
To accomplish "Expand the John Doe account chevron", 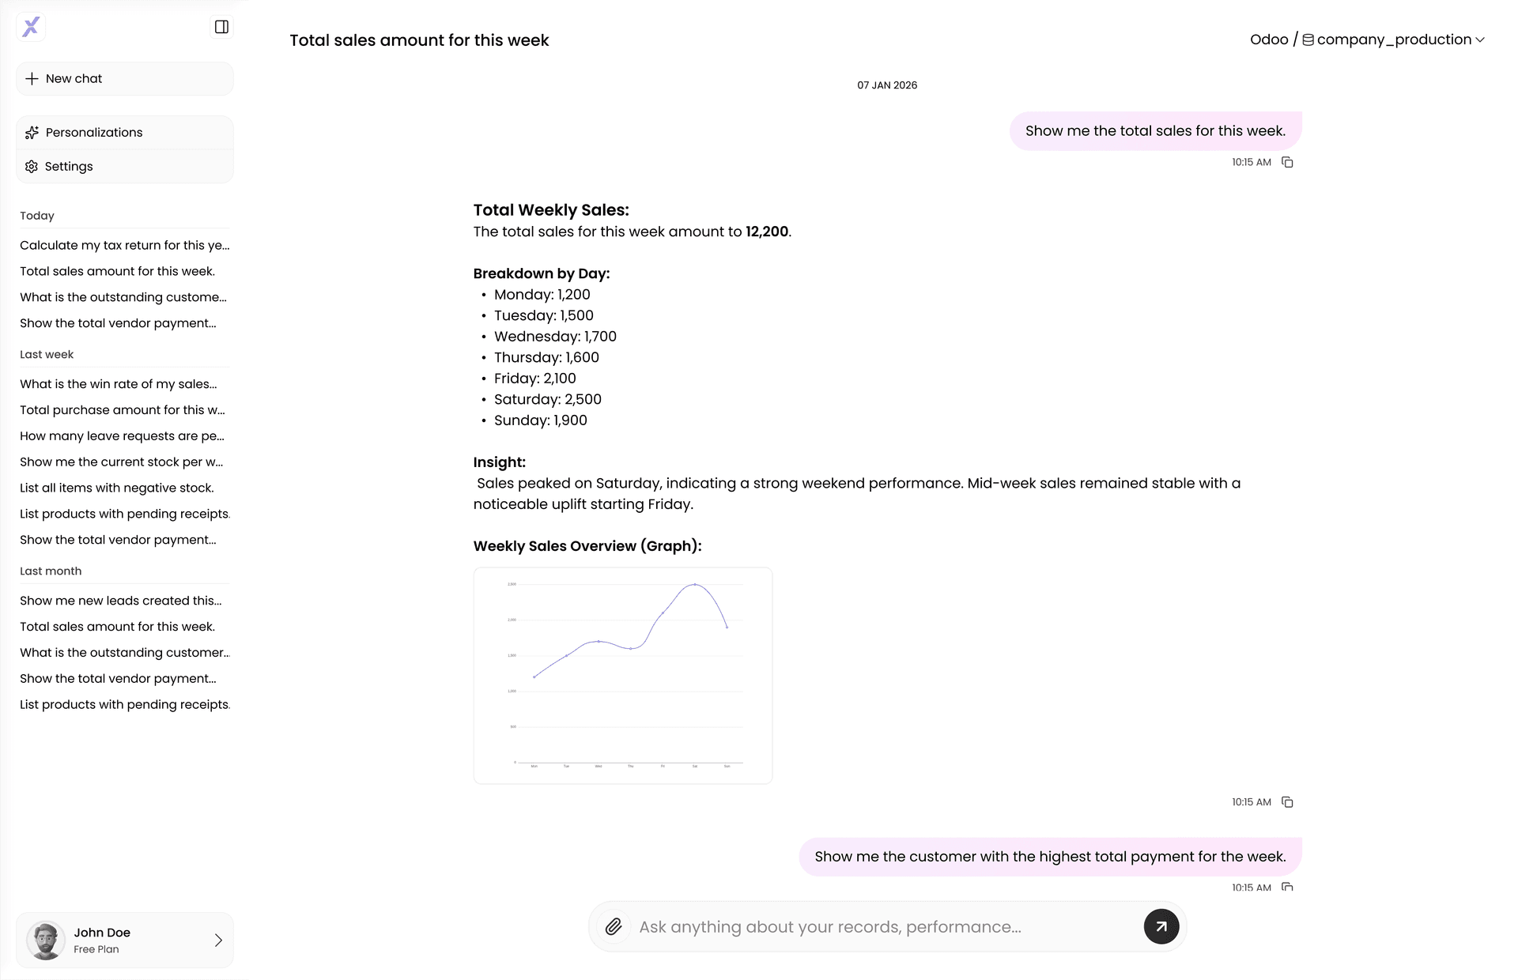I will 218,940.
